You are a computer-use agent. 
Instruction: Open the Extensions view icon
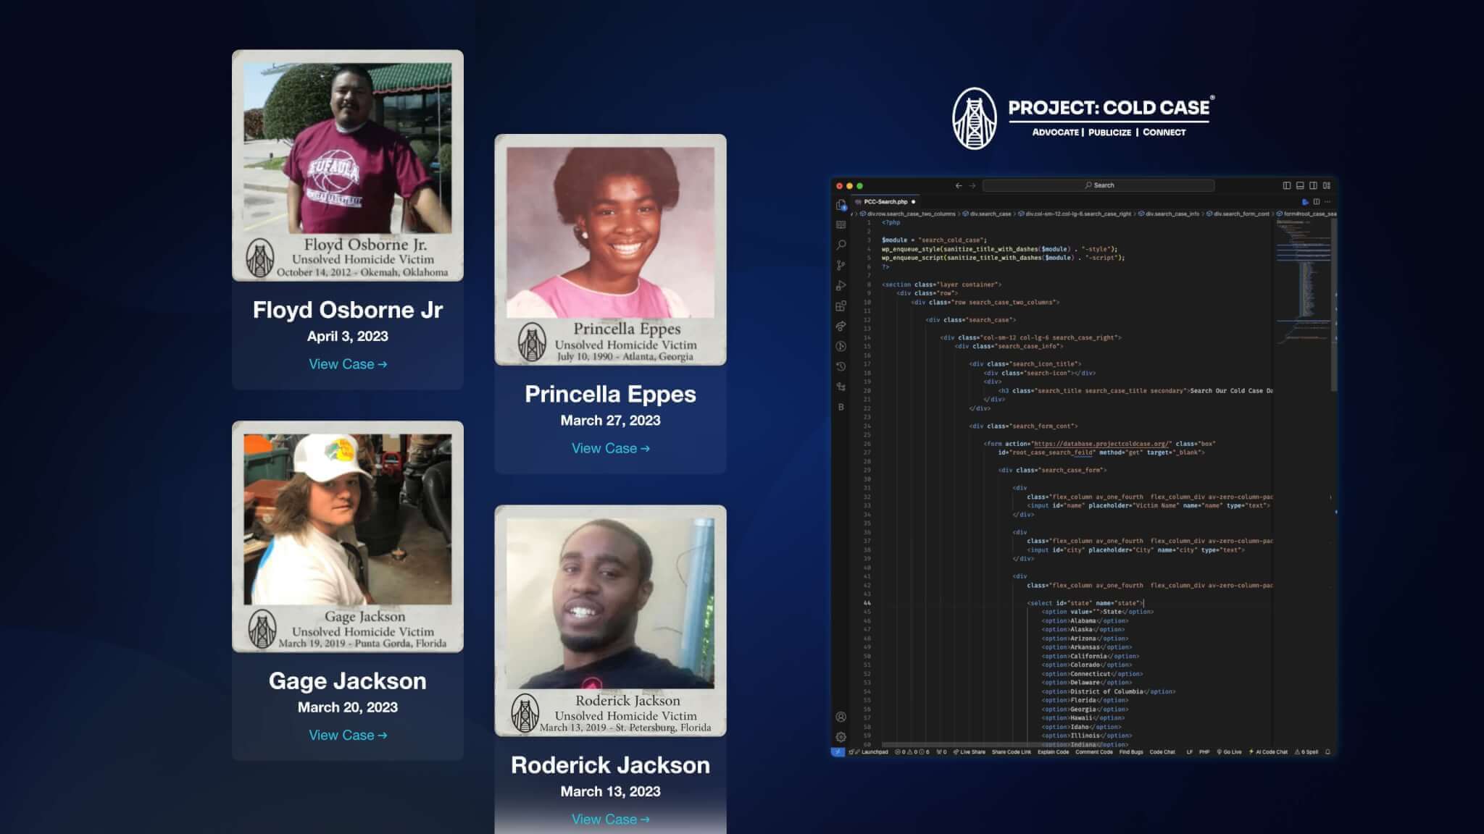point(841,306)
